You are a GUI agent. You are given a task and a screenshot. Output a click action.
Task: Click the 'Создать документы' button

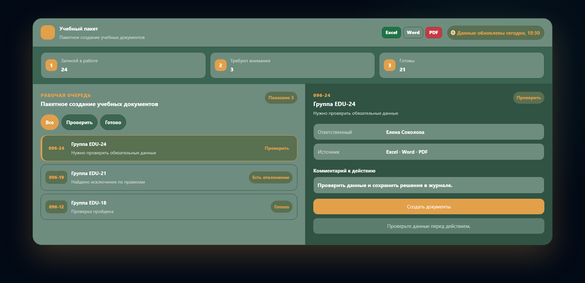click(x=429, y=206)
